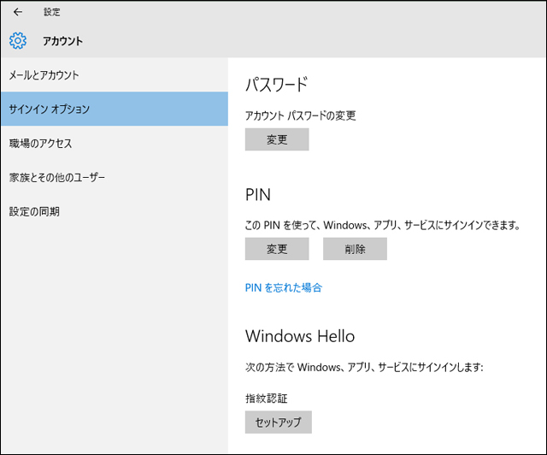Open 家族とその他のユーザー page
This screenshot has height=455, width=547.
pos(56,177)
